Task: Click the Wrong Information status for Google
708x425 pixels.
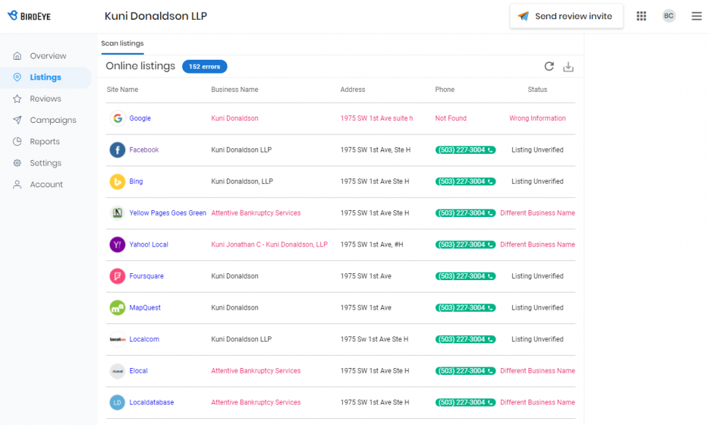Action: pos(538,118)
